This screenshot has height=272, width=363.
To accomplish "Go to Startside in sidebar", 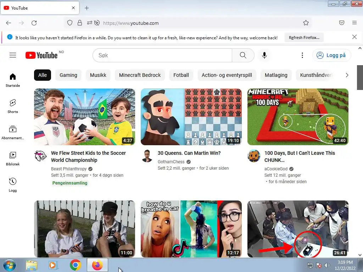I will pos(13,80).
